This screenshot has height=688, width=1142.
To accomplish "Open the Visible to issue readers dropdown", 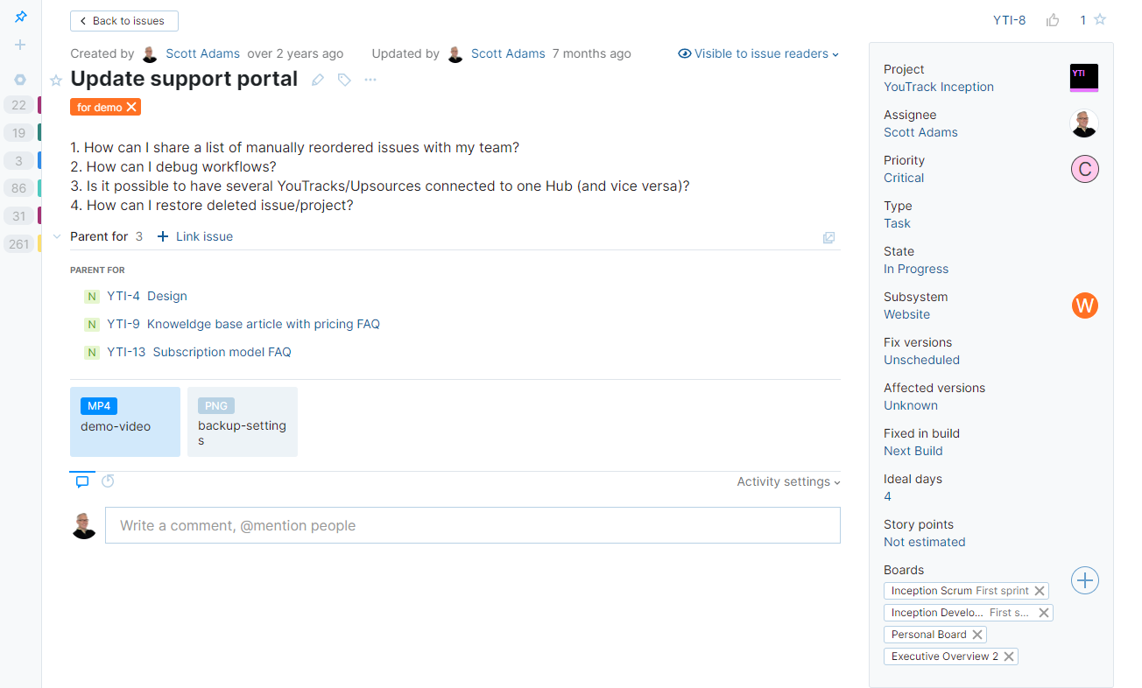I will [x=758, y=53].
